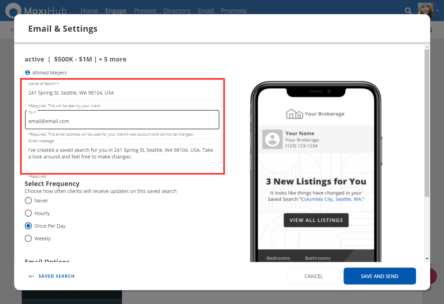
Task: Expand the profile dropdown arrow by avatar
Action: coord(437,11)
